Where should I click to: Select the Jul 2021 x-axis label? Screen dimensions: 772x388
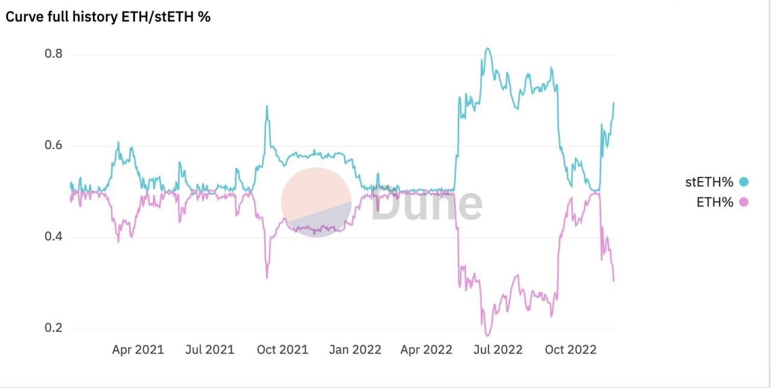[x=209, y=349]
